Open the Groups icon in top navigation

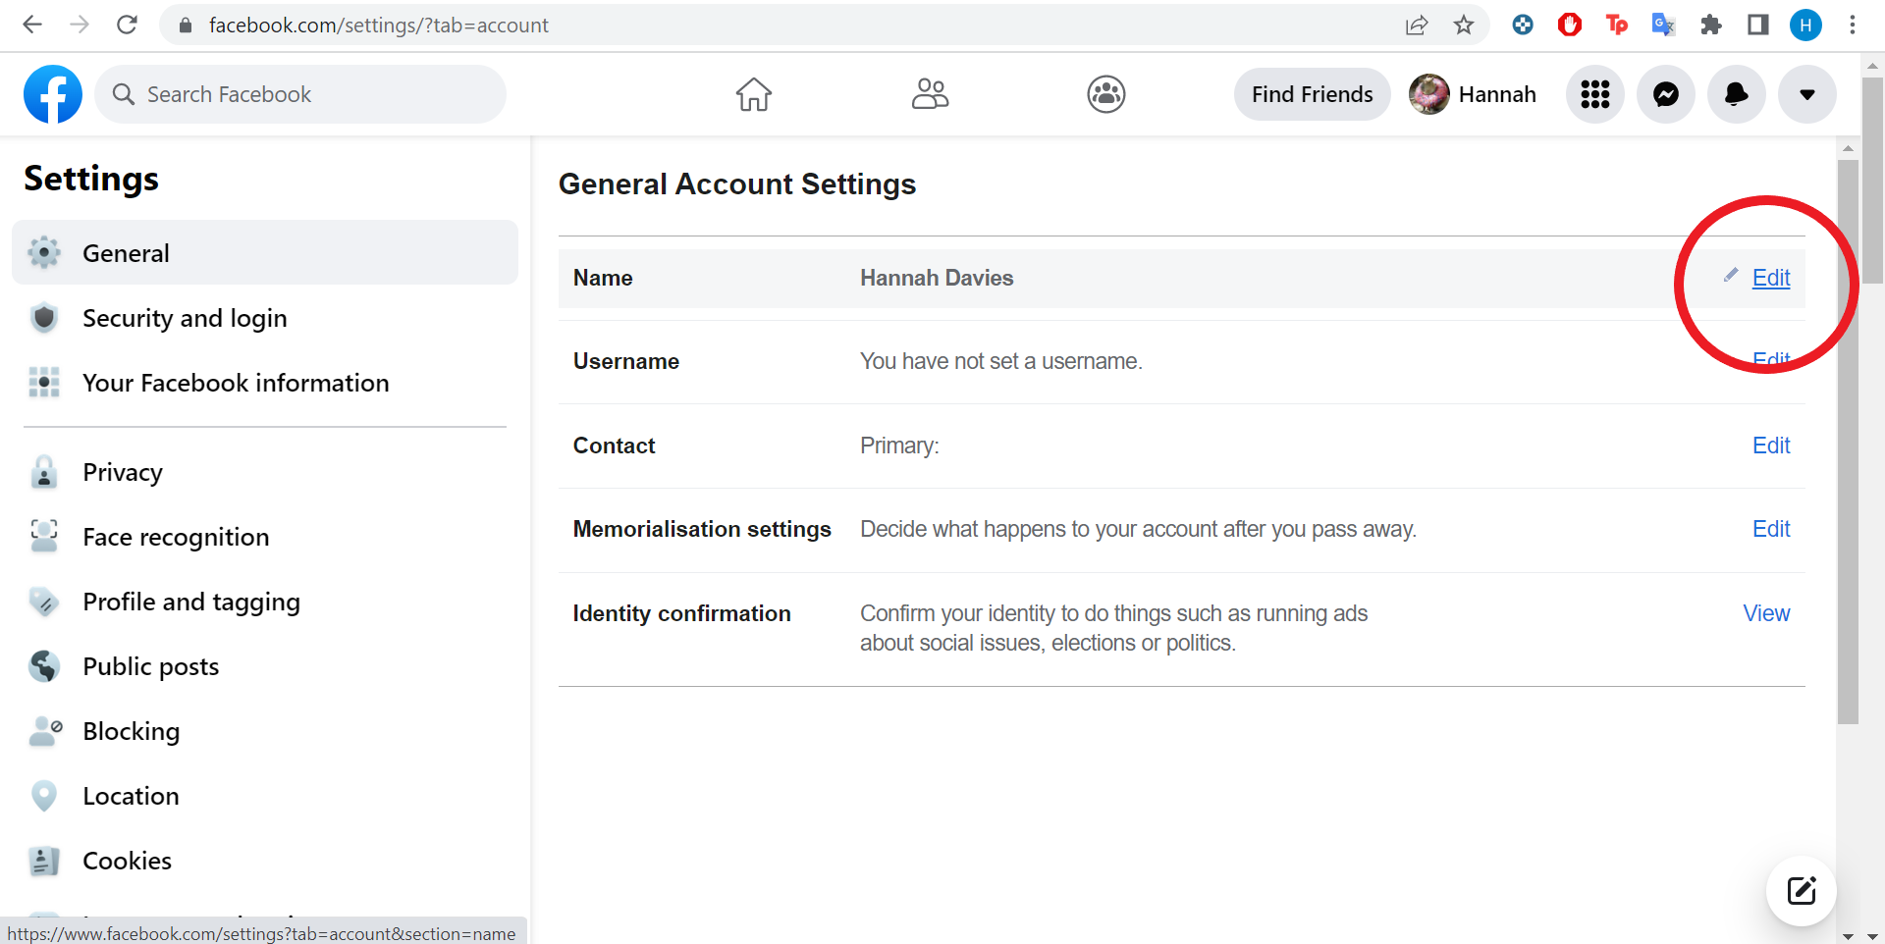[1106, 94]
